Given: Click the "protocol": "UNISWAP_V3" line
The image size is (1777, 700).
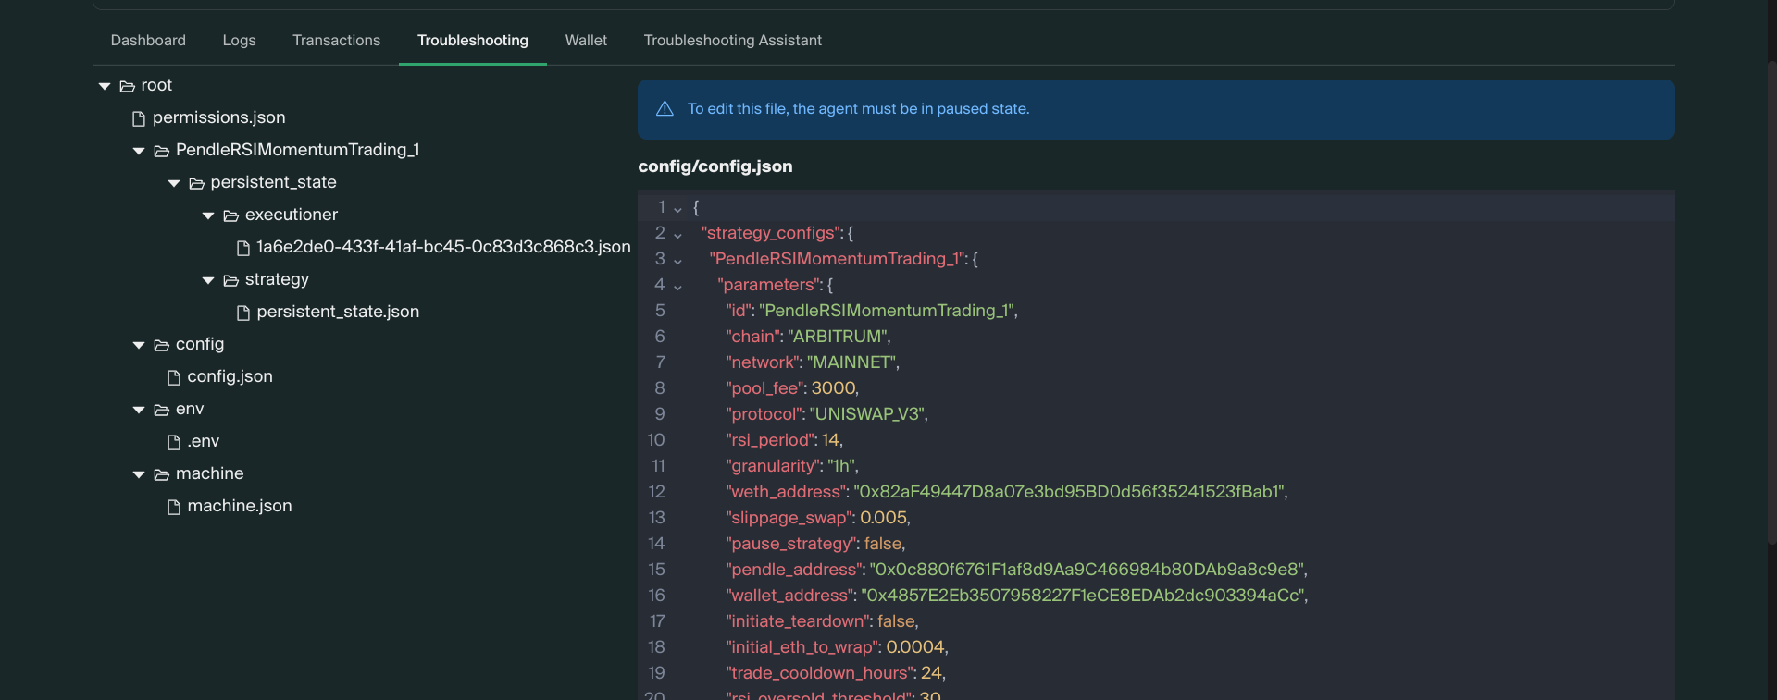Looking at the screenshot, I should click(x=826, y=414).
